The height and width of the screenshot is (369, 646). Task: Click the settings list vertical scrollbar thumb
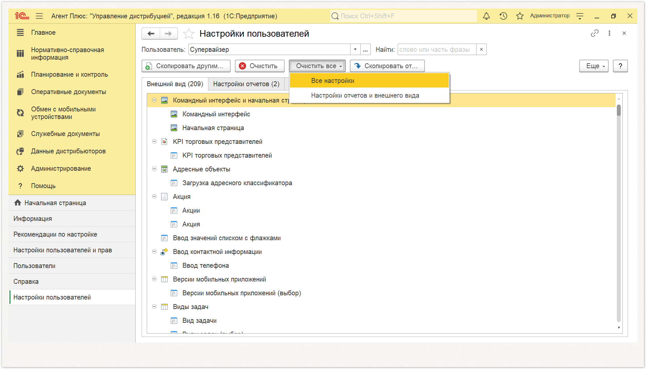coord(619,110)
